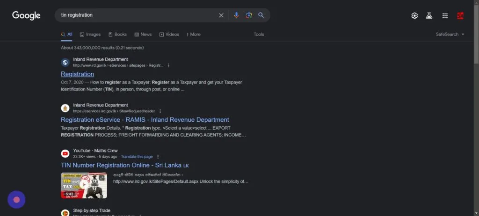Click Translate this page link
The image size is (479, 216).
[137, 157]
